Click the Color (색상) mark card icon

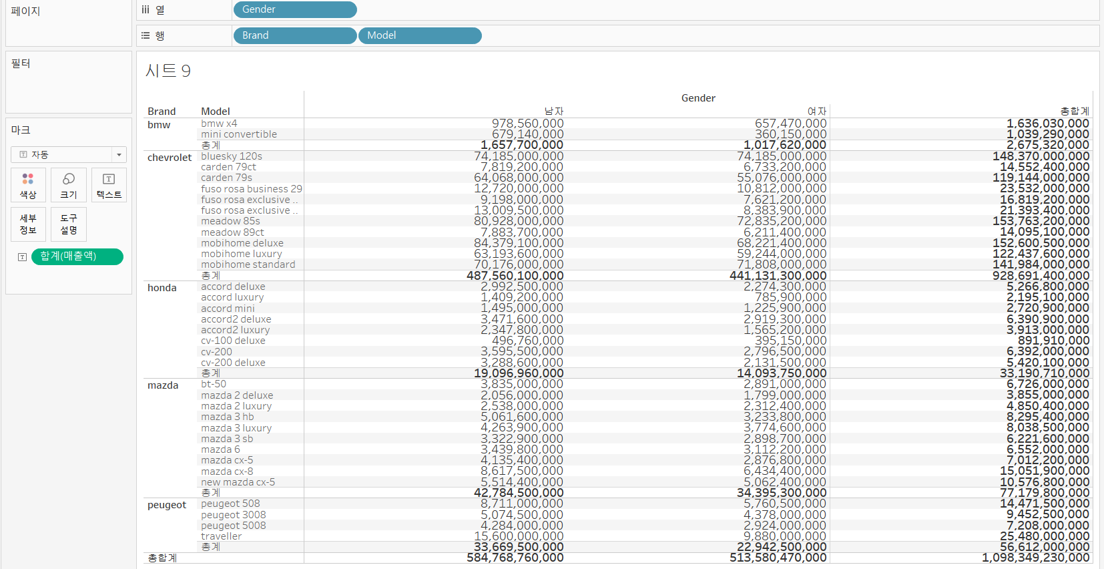pyautogui.click(x=28, y=185)
